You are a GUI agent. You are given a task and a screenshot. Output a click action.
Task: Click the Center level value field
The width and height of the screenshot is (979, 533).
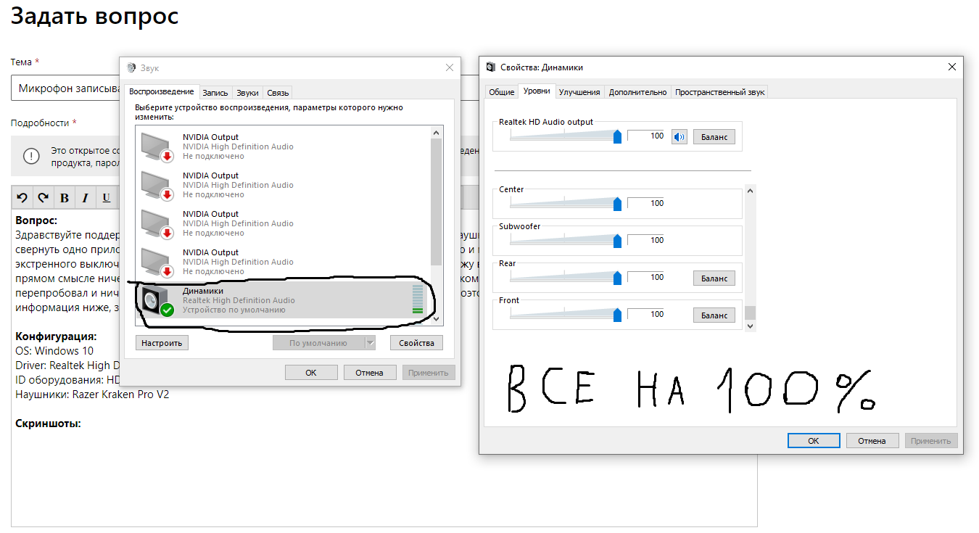[x=647, y=203]
